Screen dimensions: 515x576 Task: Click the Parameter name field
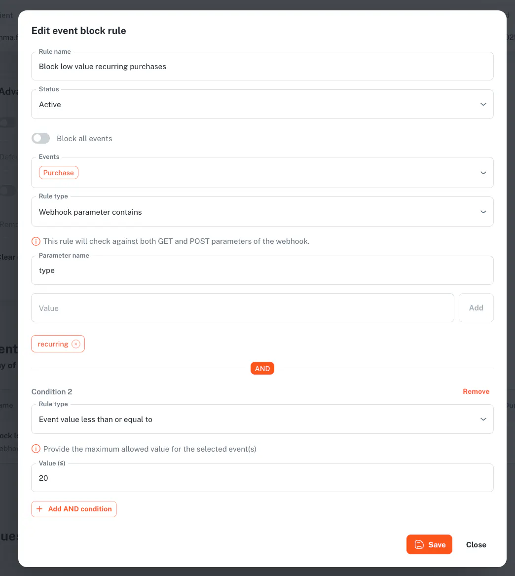point(262,270)
